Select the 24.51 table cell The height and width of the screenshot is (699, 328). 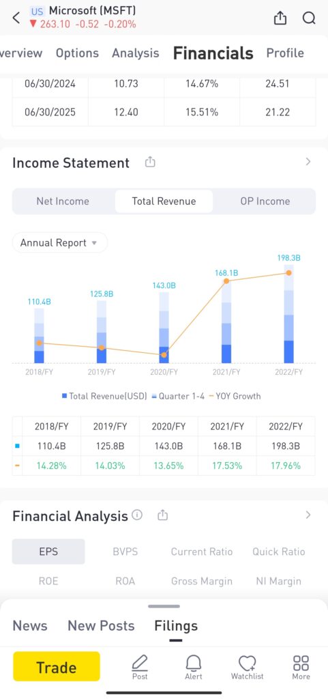[x=278, y=84]
